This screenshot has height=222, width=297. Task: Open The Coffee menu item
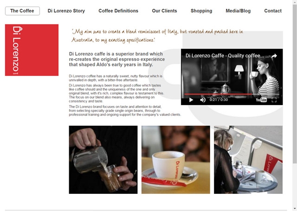pyautogui.click(x=22, y=11)
